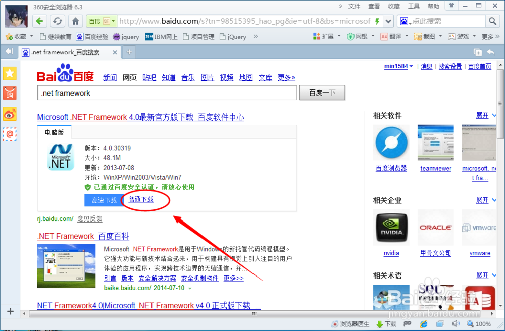This screenshot has height=331, width=505.
Task: Click the speed lightning icon in the address bar
Action: pos(377,21)
